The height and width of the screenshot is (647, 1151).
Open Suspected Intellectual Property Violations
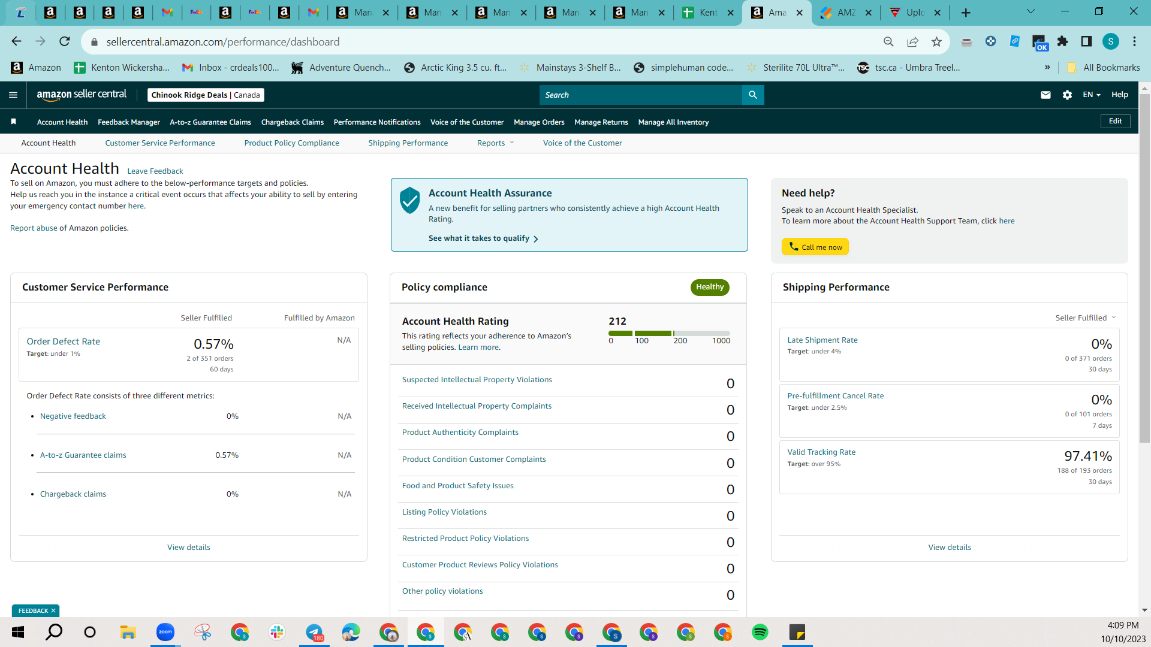[477, 380]
